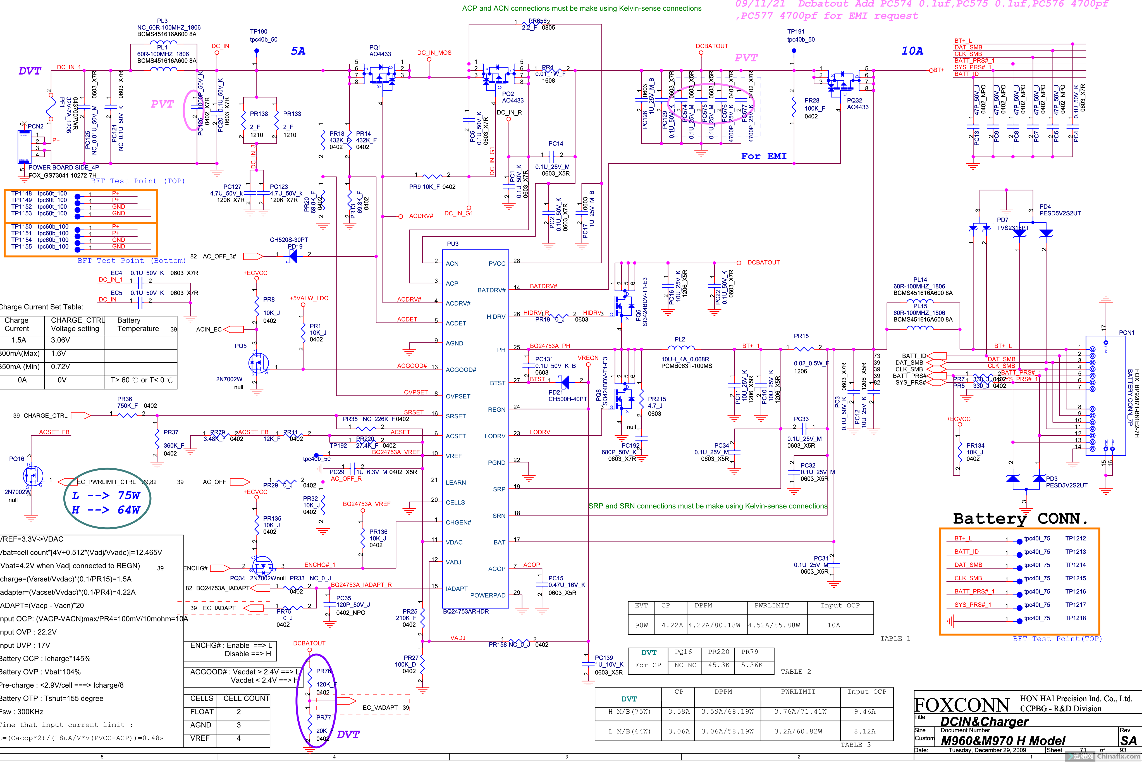Click the TABLE 1 caption

tap(895, 638)
